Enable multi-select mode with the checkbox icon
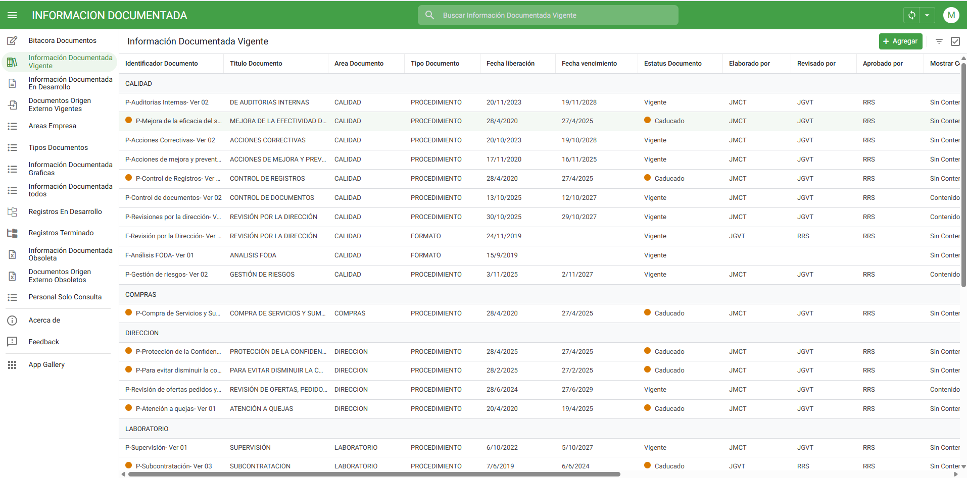The image size is (967, 478). [x=956, y=41]
